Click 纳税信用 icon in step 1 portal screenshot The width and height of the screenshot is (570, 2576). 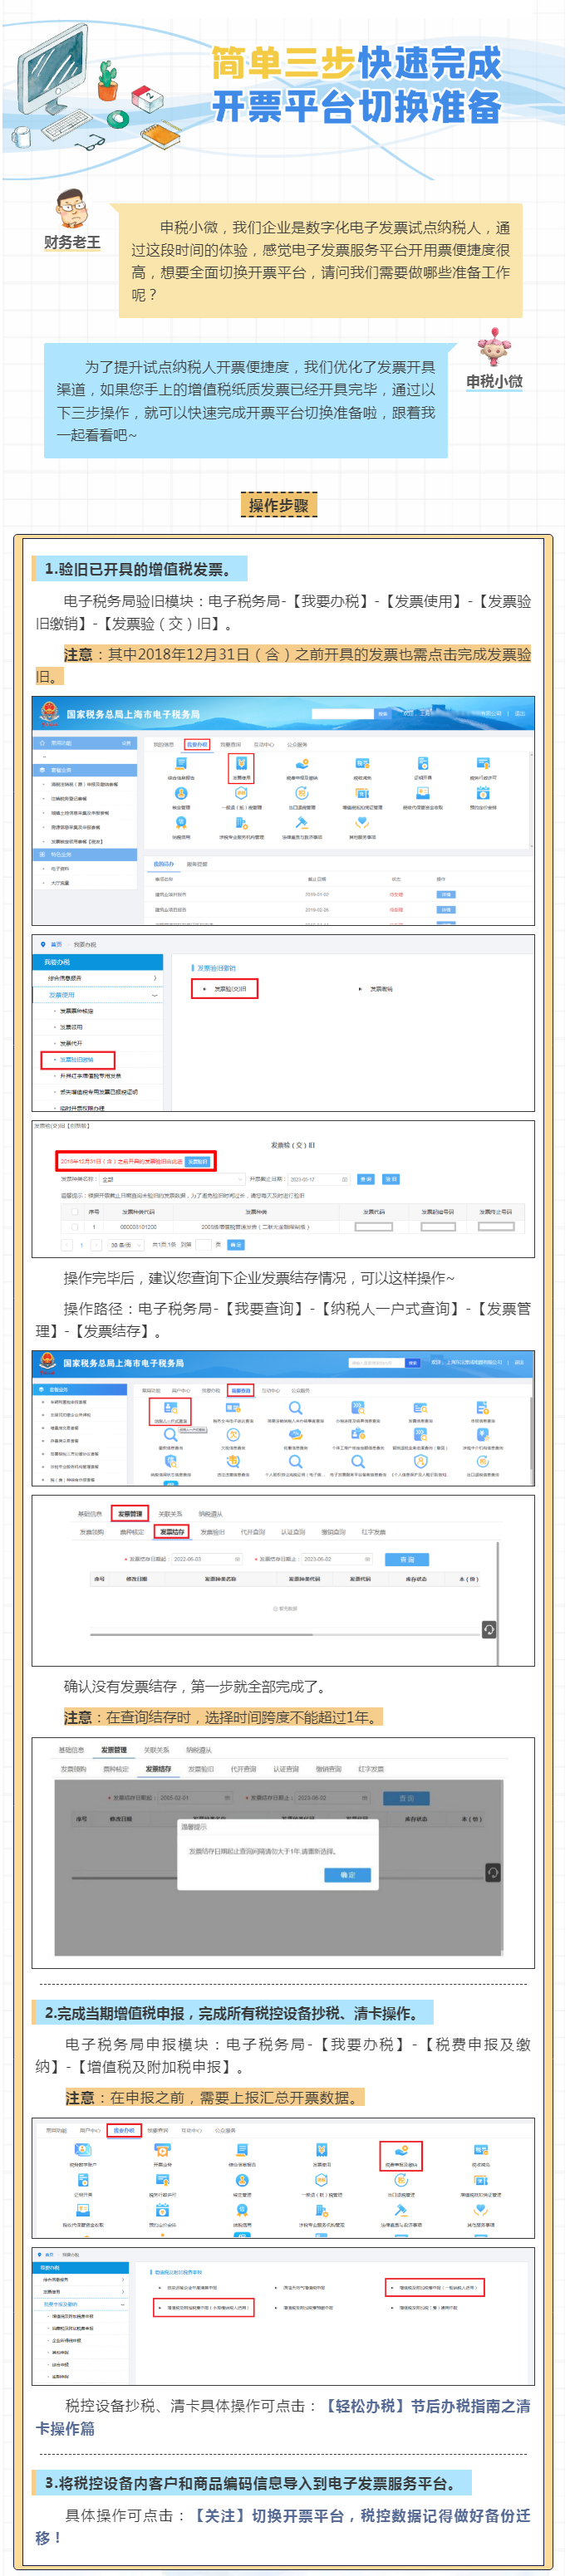tap(181, 822)
